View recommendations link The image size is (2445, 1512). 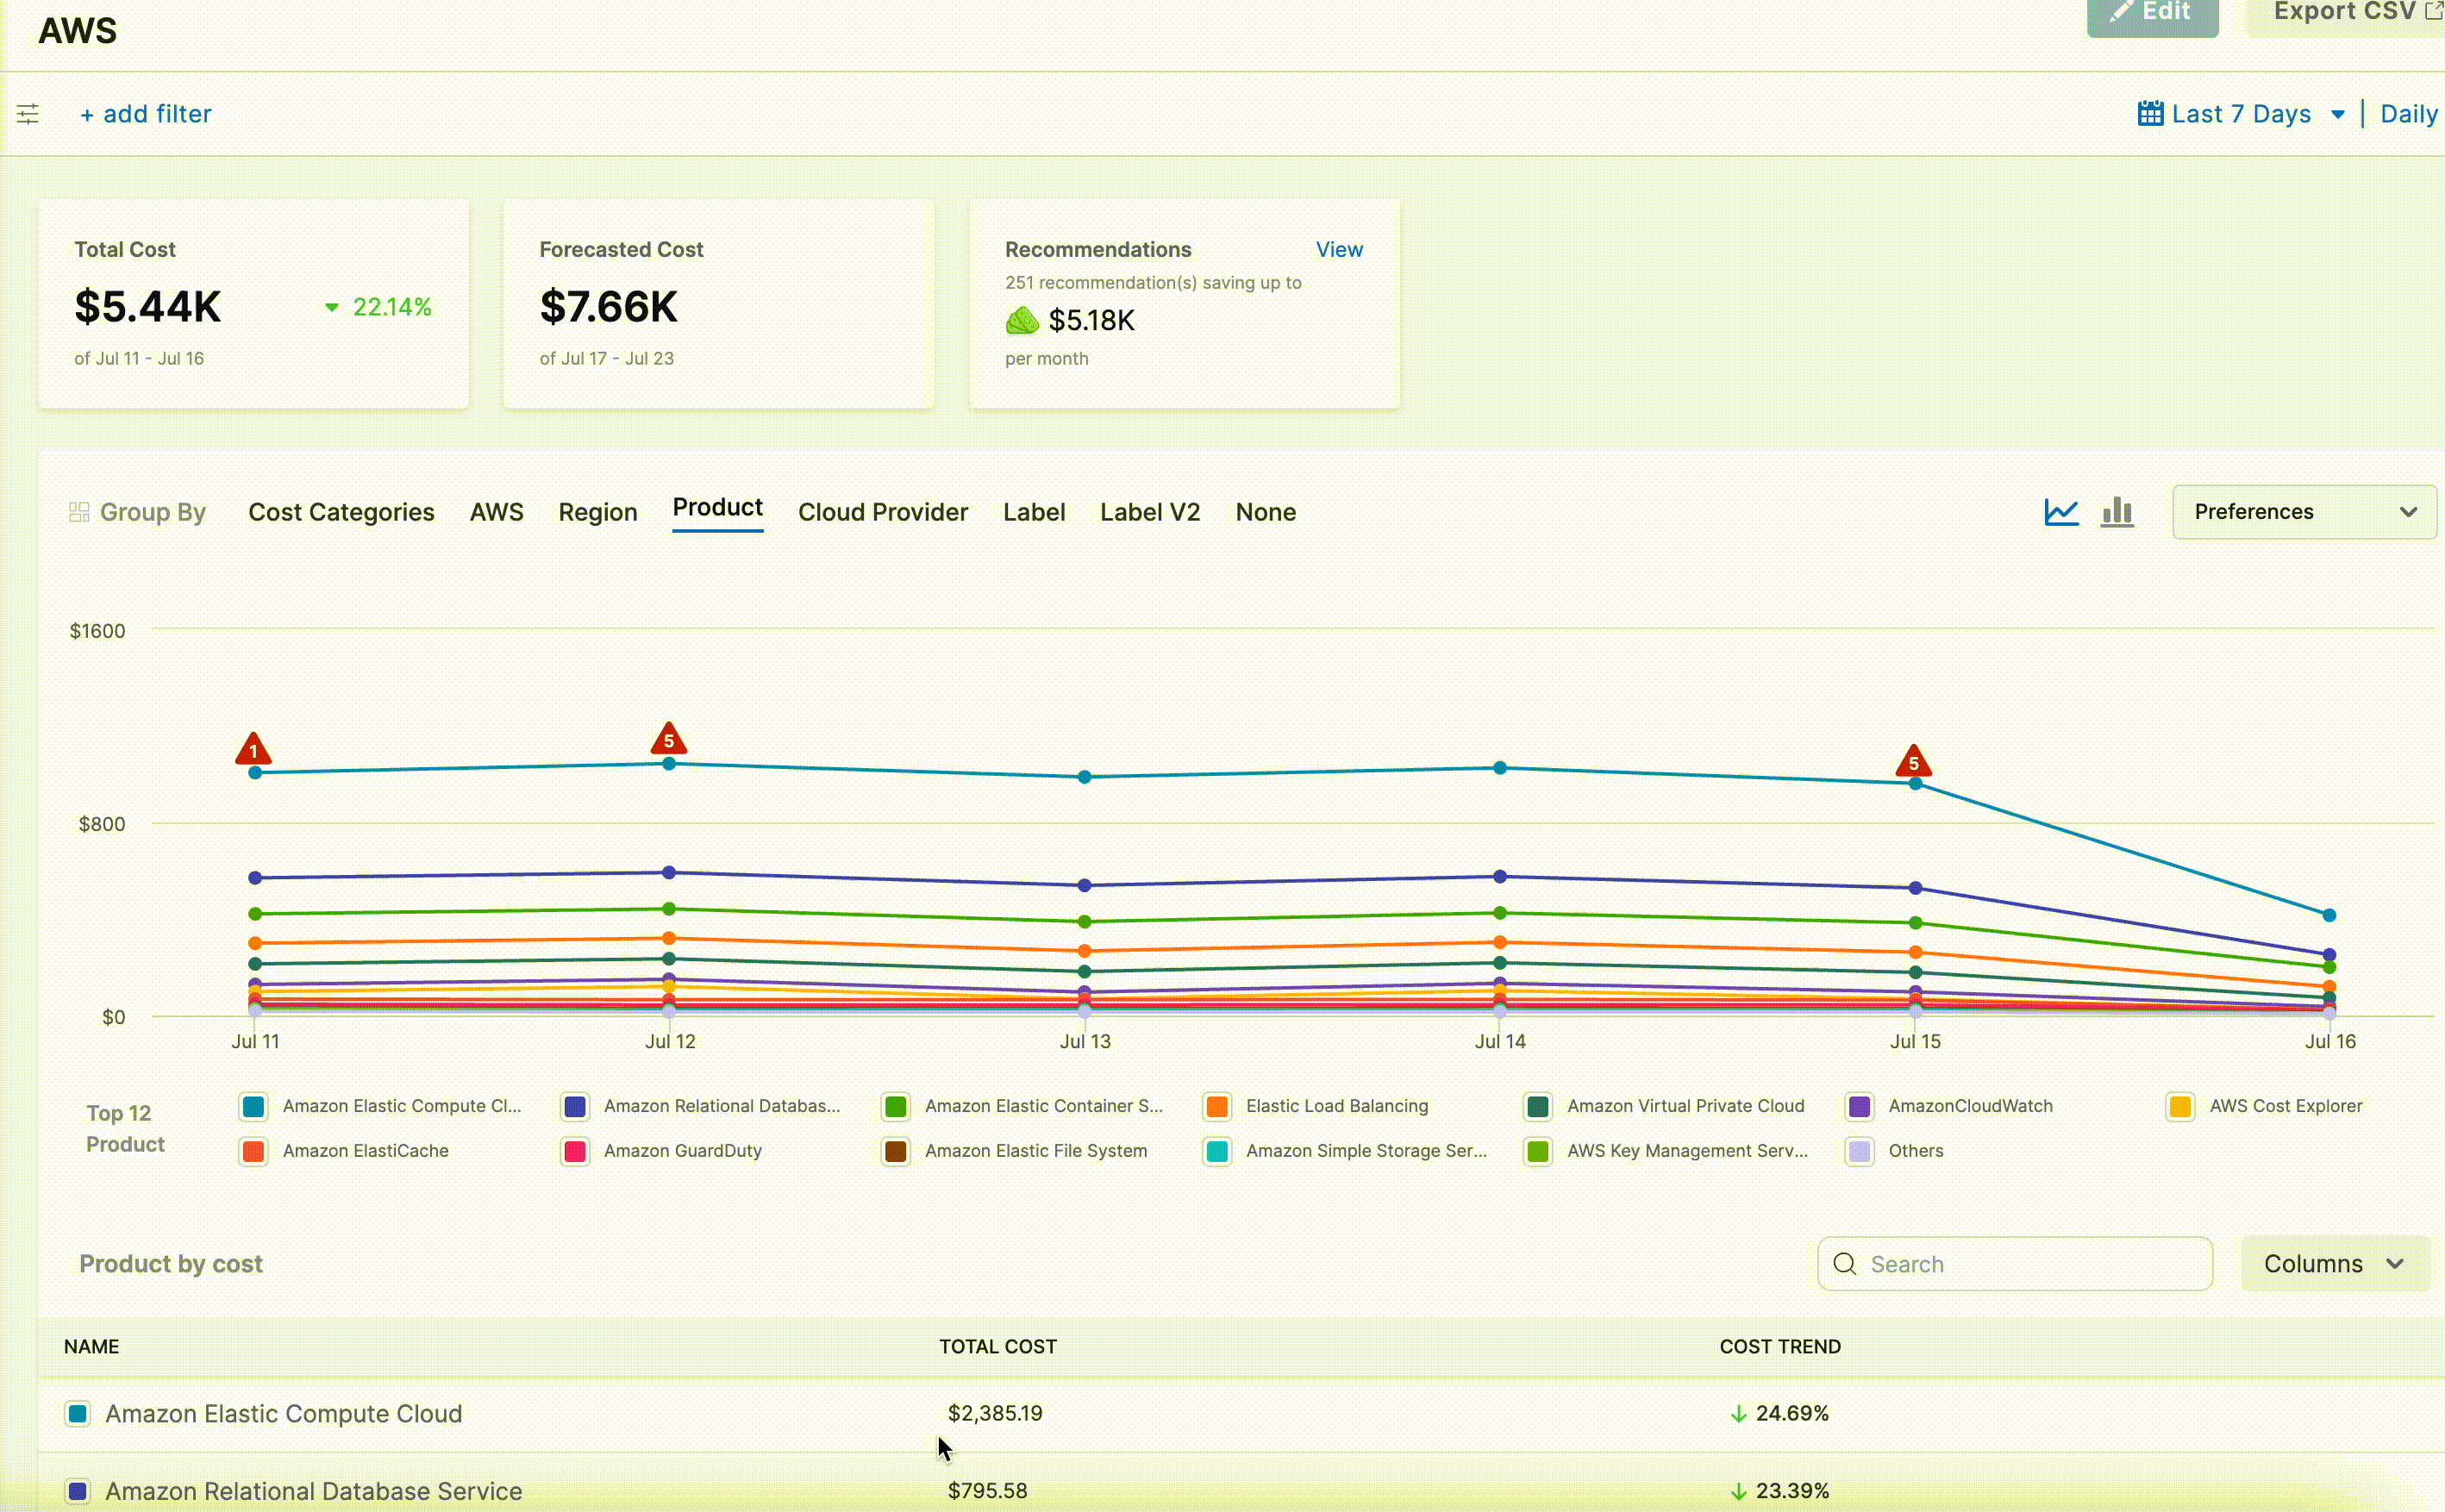click(1338, 250)
